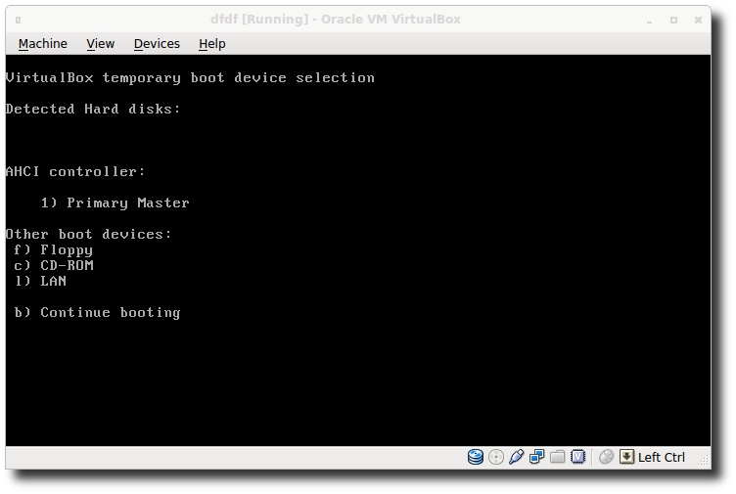Click the 'VirtualBox temporary boot device selection' heading
The width and height of the screenshot is (736, 494).
(190, 78)
